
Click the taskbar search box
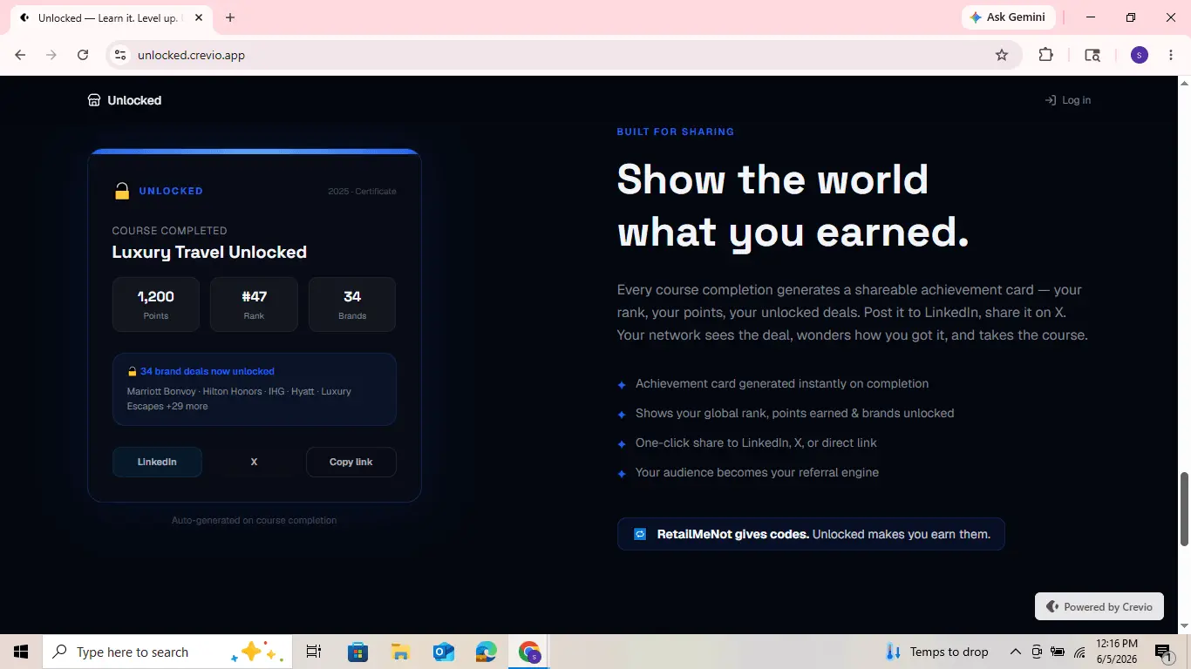pyautogui.click(x=167, y=652)
